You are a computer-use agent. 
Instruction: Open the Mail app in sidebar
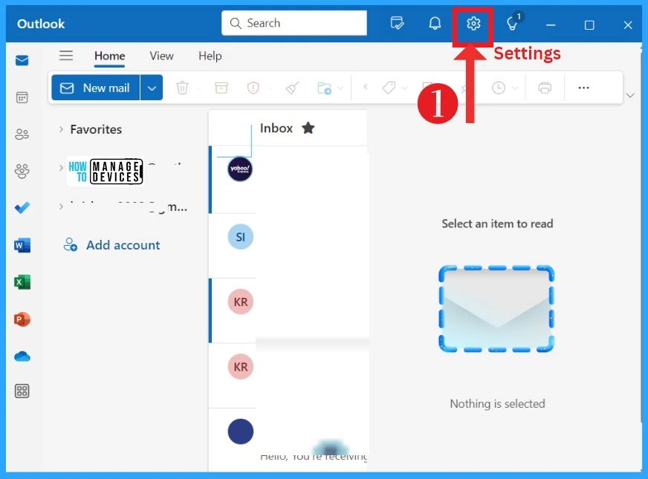coord(22,60)
